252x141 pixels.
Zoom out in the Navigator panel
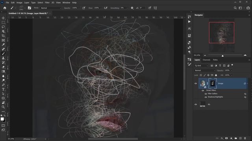tap(205, 55)
